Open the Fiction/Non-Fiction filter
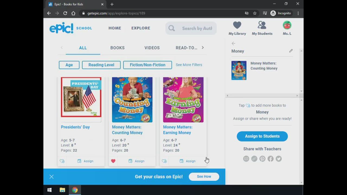This screenshot has width=347, height=195. pos(147,65)
